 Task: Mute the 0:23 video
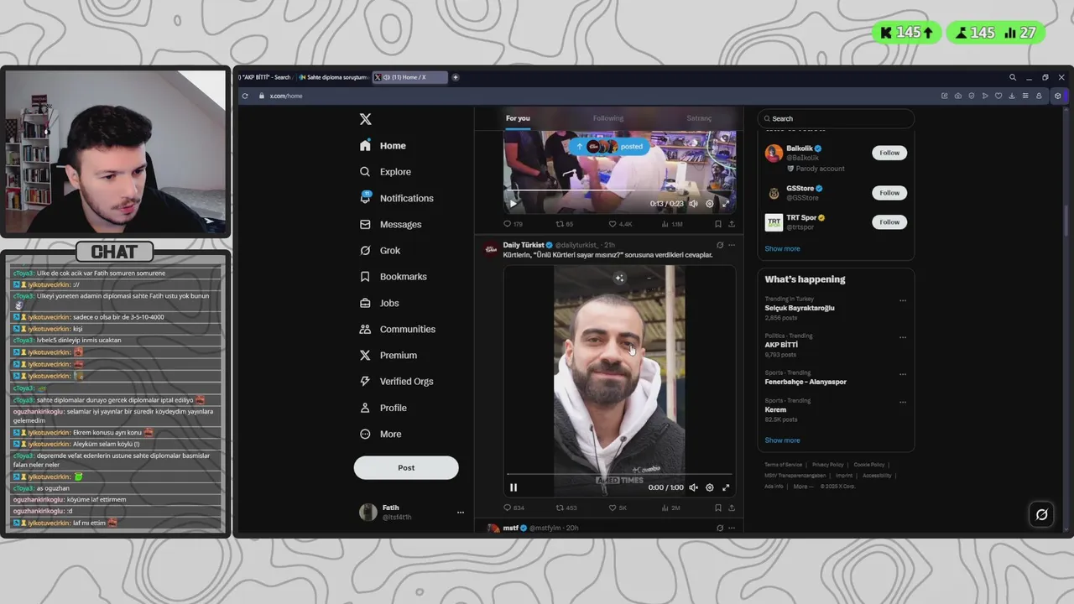(x=693, y=203)
